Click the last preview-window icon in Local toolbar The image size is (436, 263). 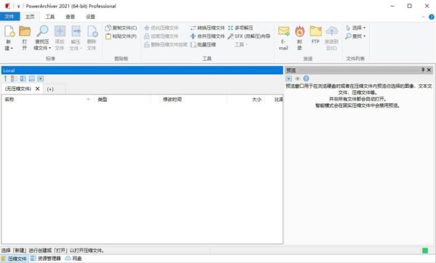41,78
